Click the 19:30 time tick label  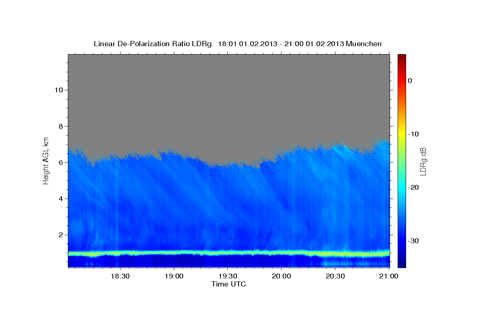click(x=227, y=276)
